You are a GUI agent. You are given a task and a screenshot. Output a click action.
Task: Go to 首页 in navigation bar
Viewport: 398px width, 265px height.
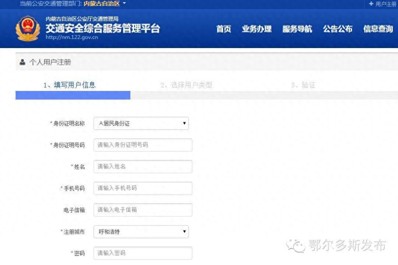click(x=223, y=29)
